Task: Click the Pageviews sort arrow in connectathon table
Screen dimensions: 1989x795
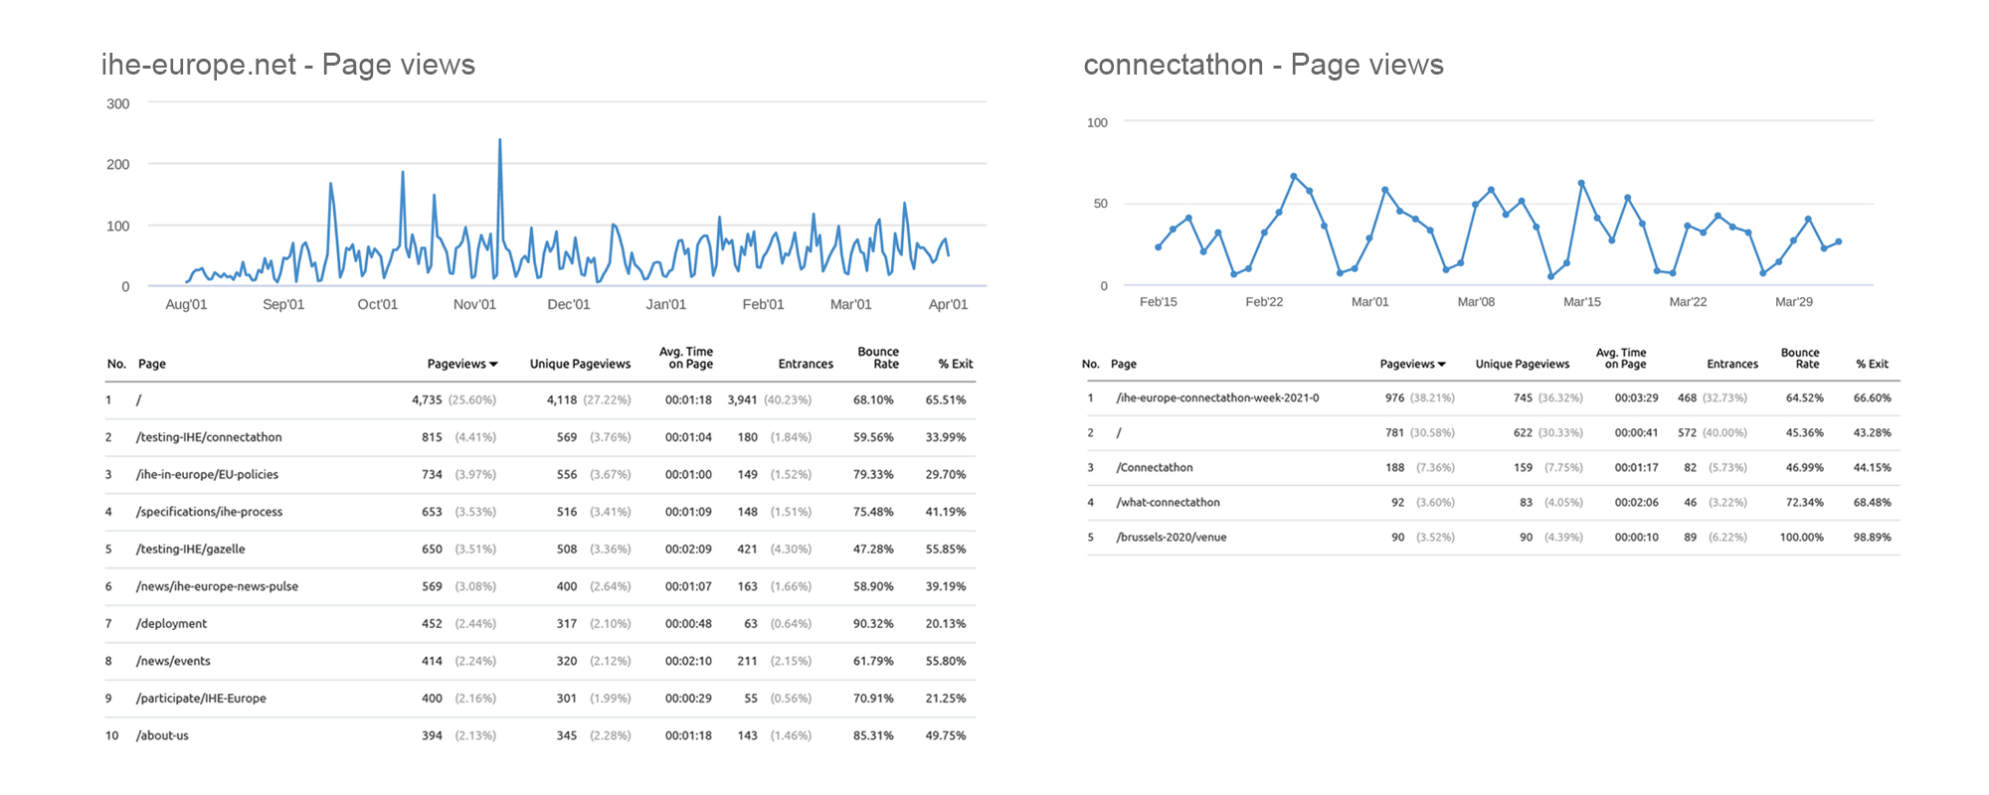Action: click(x=1441, y=365)
